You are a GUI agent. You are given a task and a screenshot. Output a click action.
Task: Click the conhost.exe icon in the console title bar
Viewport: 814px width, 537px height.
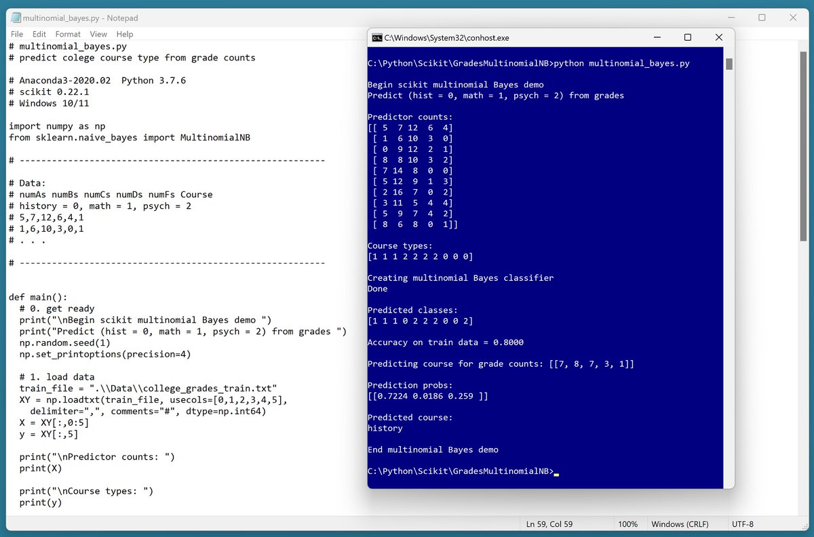379,38
